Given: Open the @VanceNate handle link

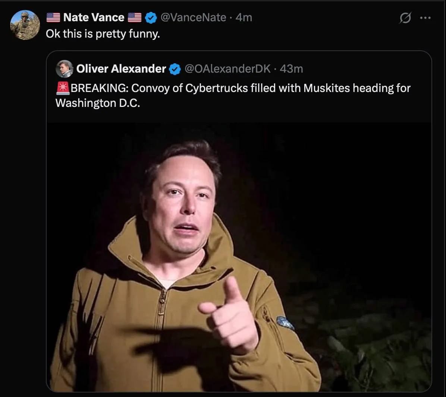Looking at the screenshot, I should 193,18.
